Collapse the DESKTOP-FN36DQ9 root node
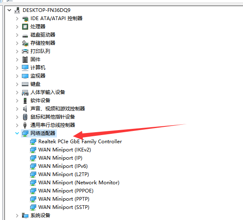This screenshot has height=220, width=243. [9, 10]
